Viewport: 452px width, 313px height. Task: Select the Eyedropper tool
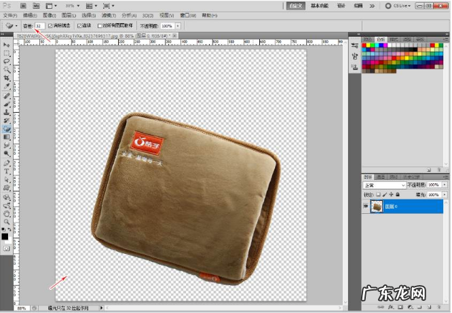(x=7, y=87)
